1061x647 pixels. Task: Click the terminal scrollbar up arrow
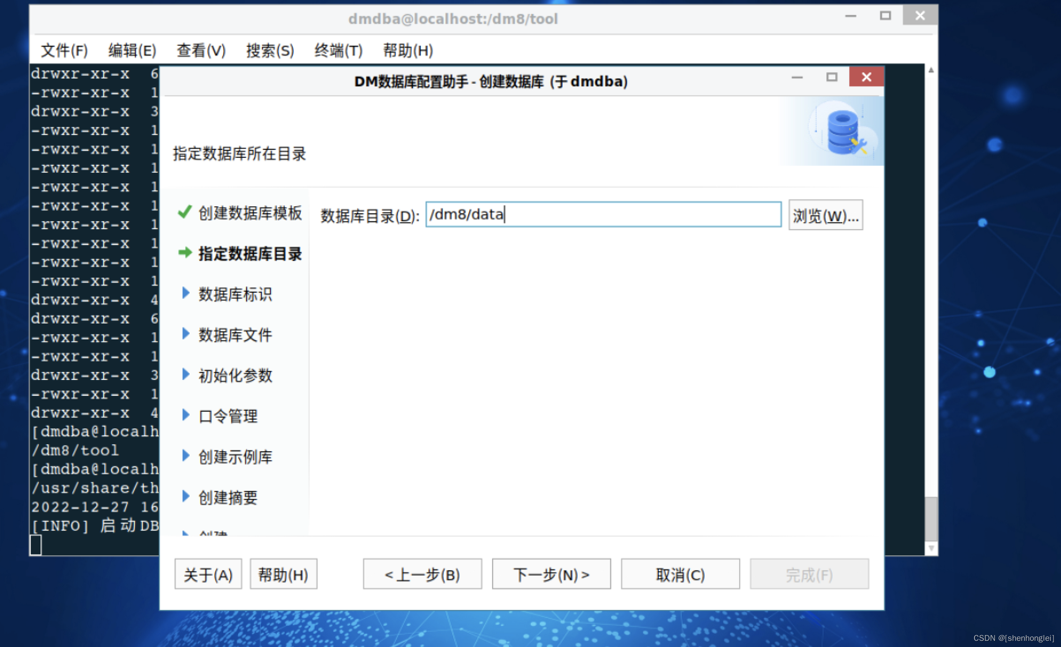click(x=931, y=70)
